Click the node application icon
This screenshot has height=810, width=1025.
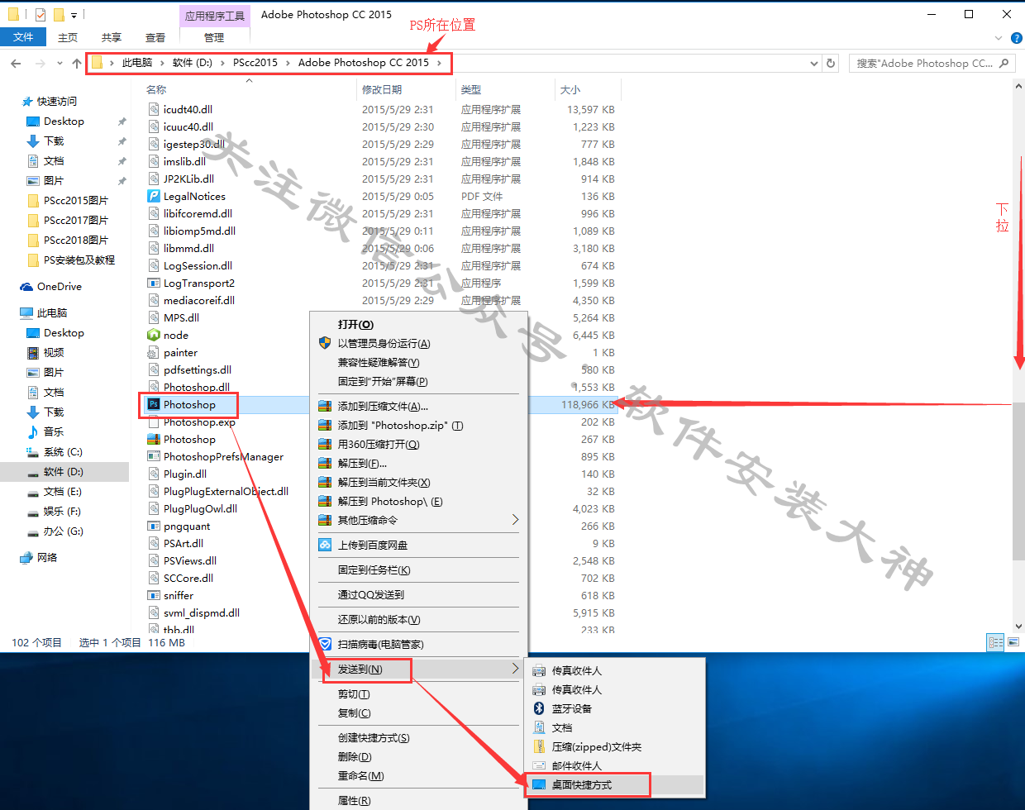pyautogui.click(x=154, y=335)
